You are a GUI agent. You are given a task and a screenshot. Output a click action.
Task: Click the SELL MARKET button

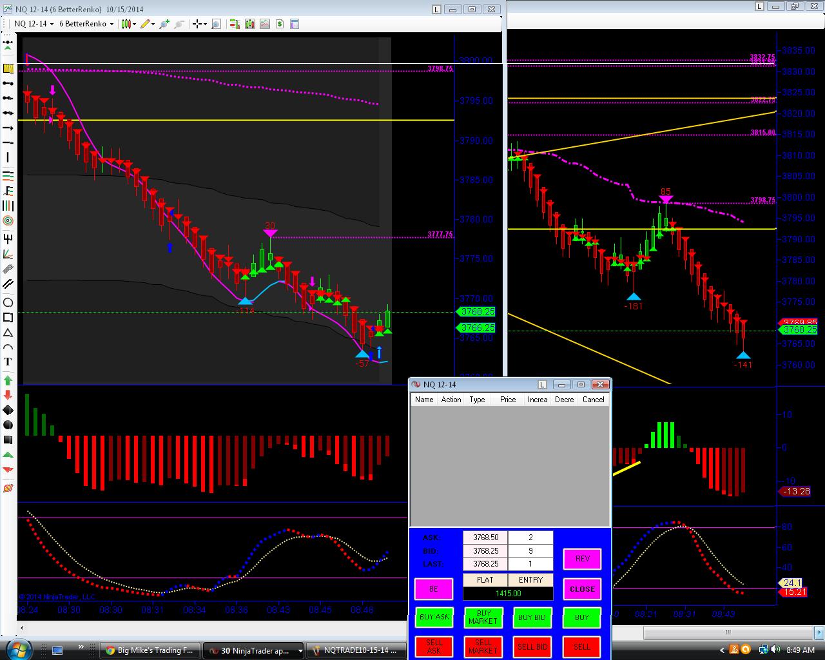click(x=483, y=646)
